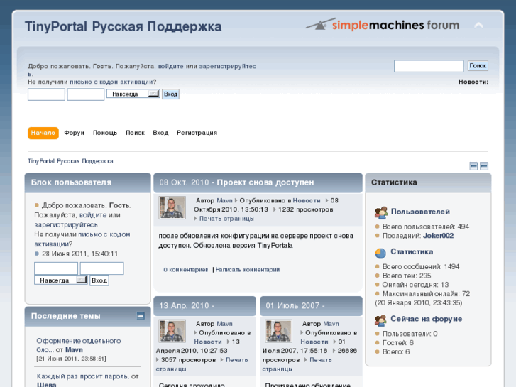516x387 pixels.
Task: Click the Всего сообщений: 1494 text
Action: point(421,267)
